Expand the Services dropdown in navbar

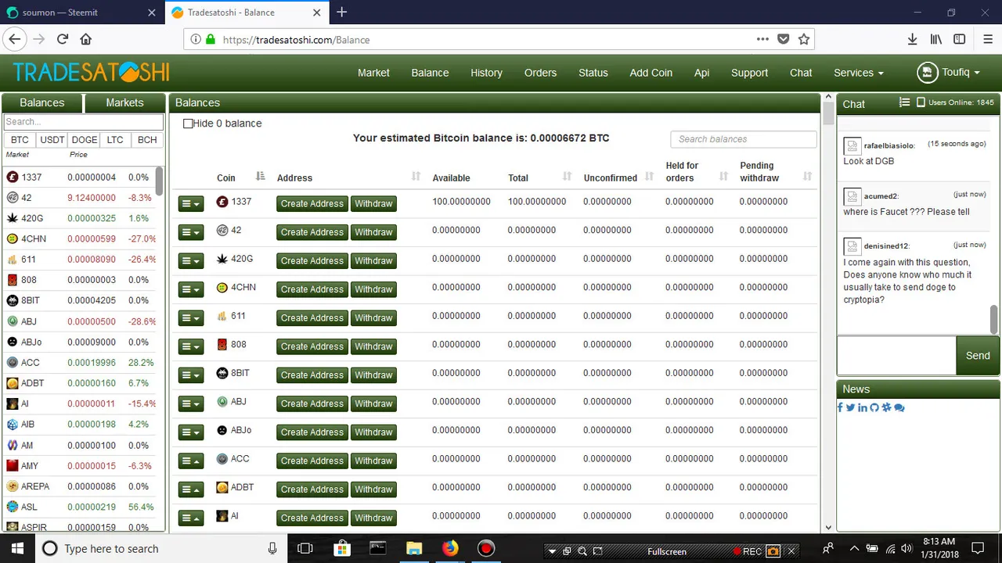click(859, 73)
